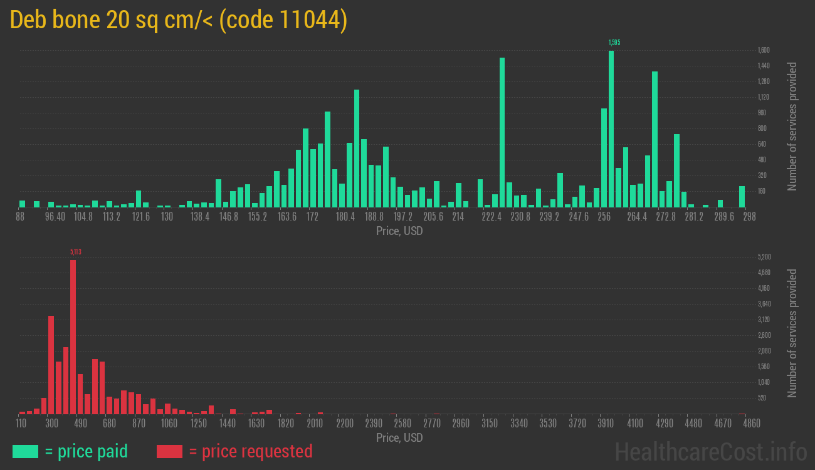Click the '= price paid' legend text
Viewport: 815px width, 470px height.
coord(87,451)
